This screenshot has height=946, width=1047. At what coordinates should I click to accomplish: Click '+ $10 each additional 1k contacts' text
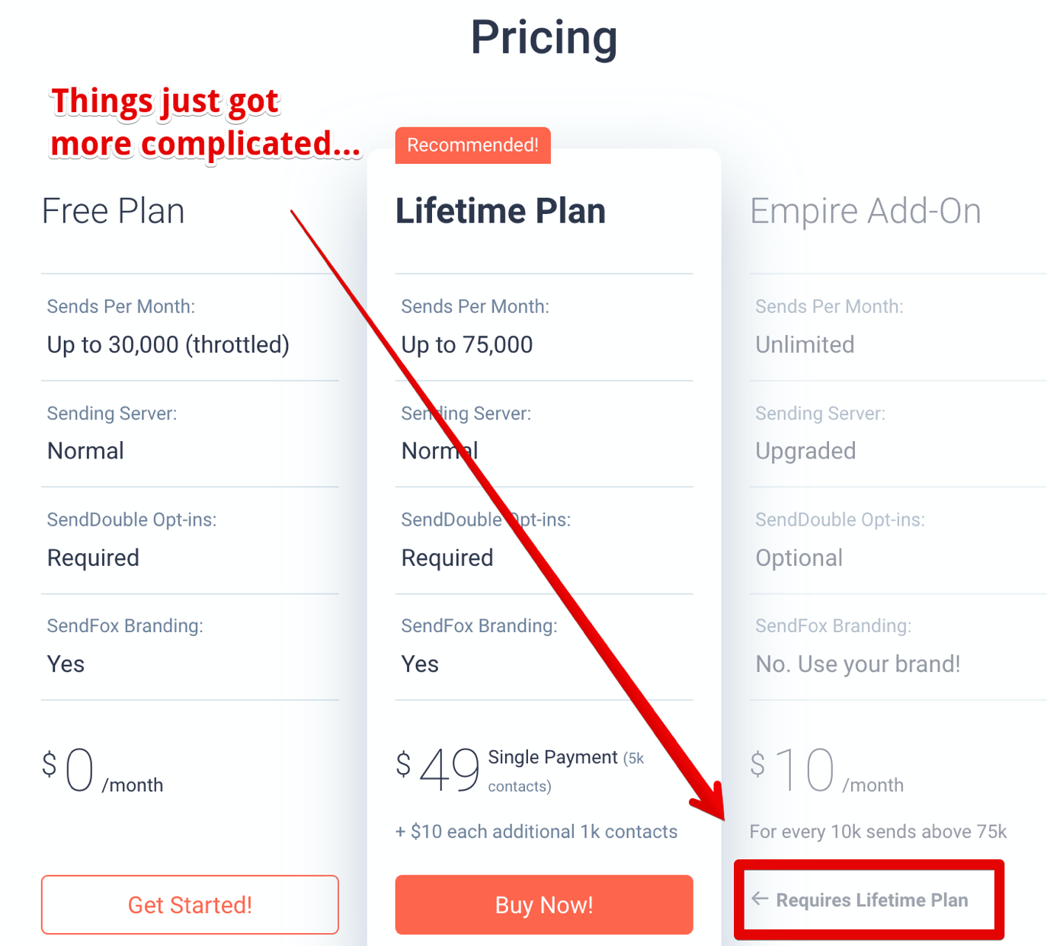tap(536, 831)
